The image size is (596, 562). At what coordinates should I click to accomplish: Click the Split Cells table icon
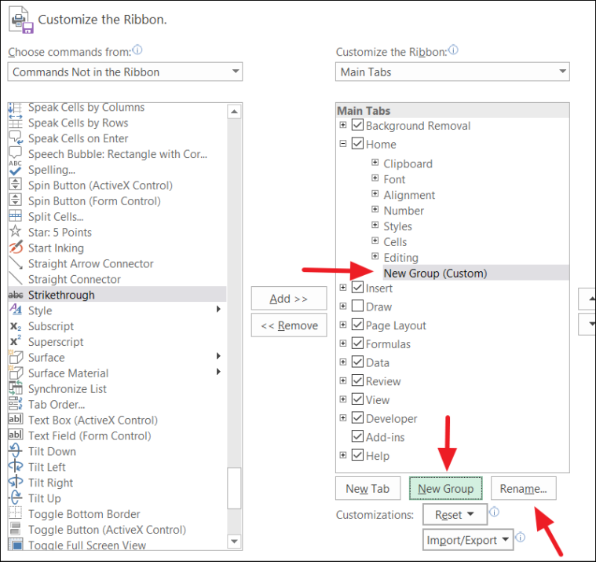point(15,215)
